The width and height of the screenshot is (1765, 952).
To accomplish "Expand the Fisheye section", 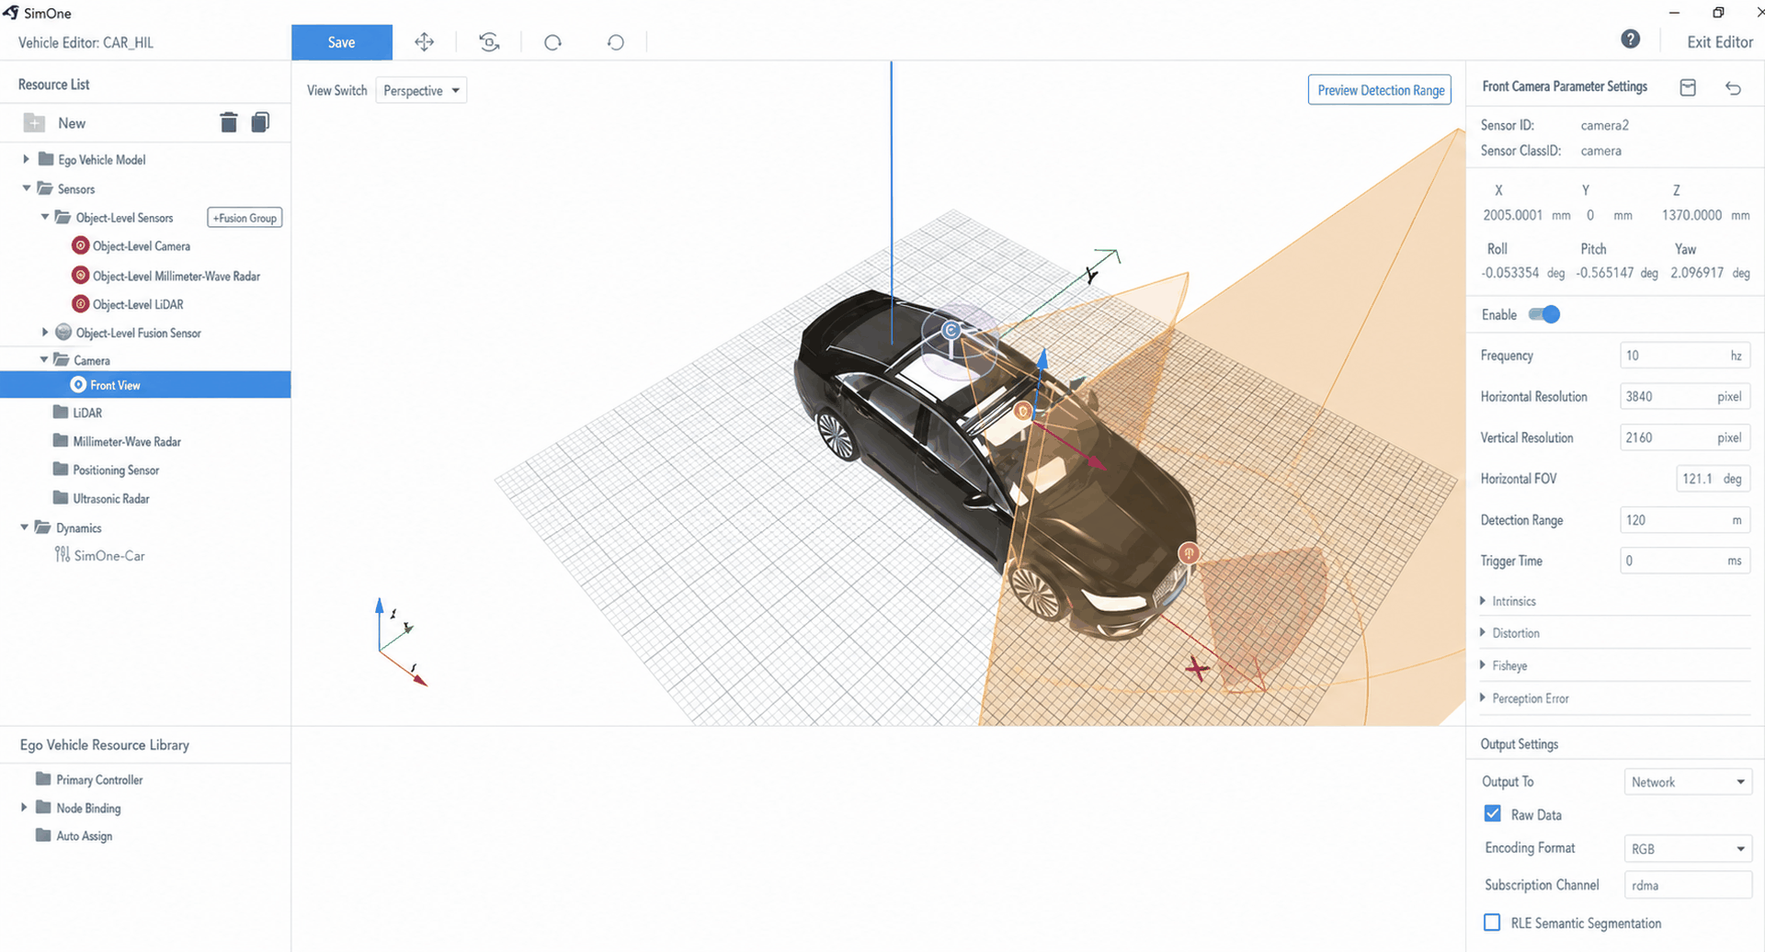I will [x=1483, y=664].
